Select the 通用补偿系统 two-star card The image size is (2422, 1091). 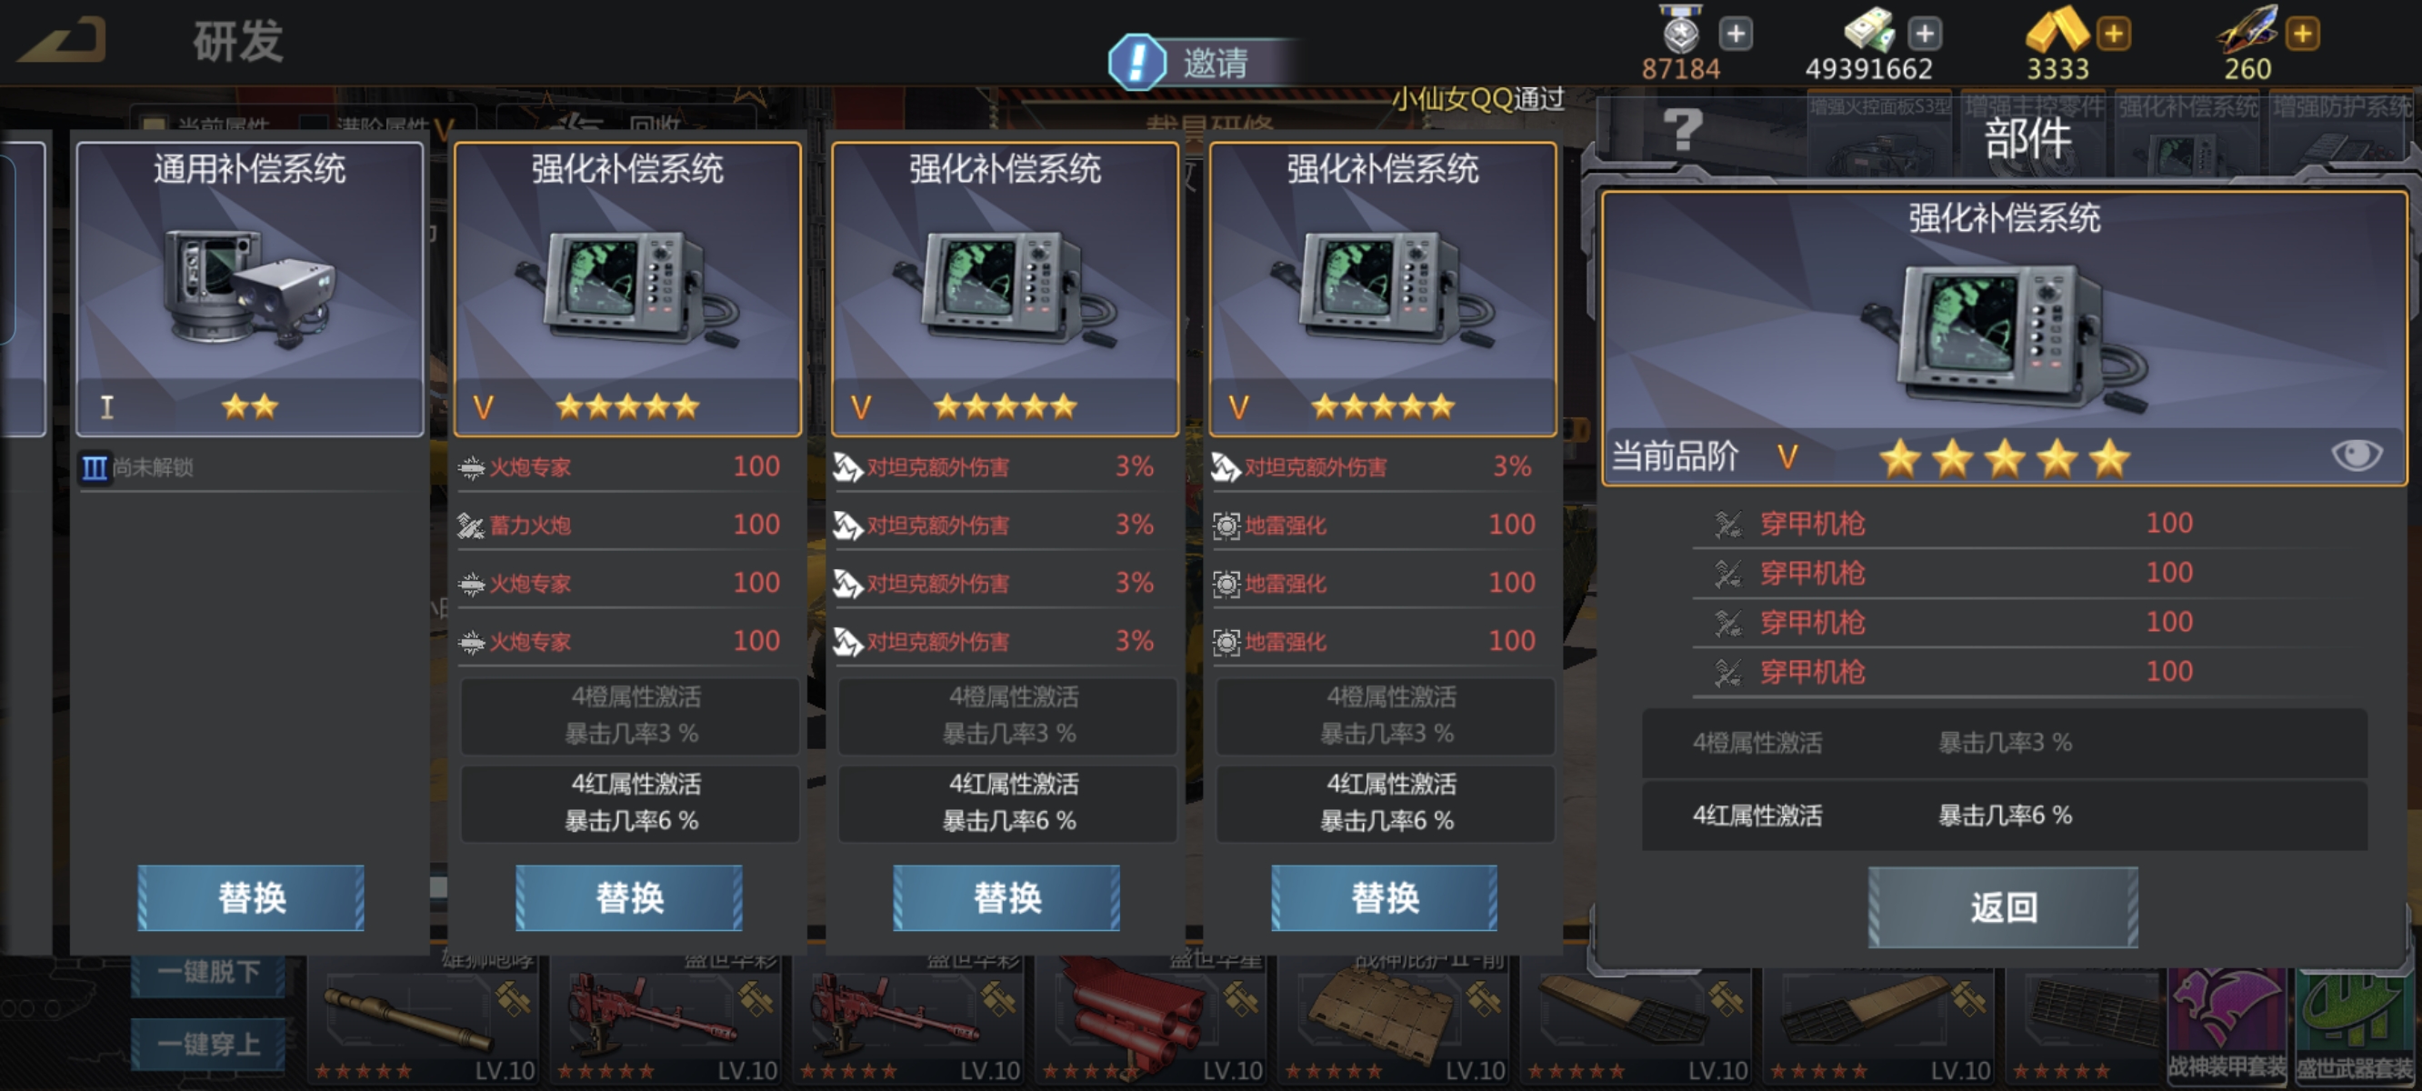[x=250, y=289]
